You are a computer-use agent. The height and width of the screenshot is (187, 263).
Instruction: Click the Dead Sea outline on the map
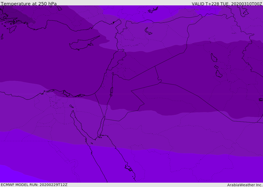point(111,90)
